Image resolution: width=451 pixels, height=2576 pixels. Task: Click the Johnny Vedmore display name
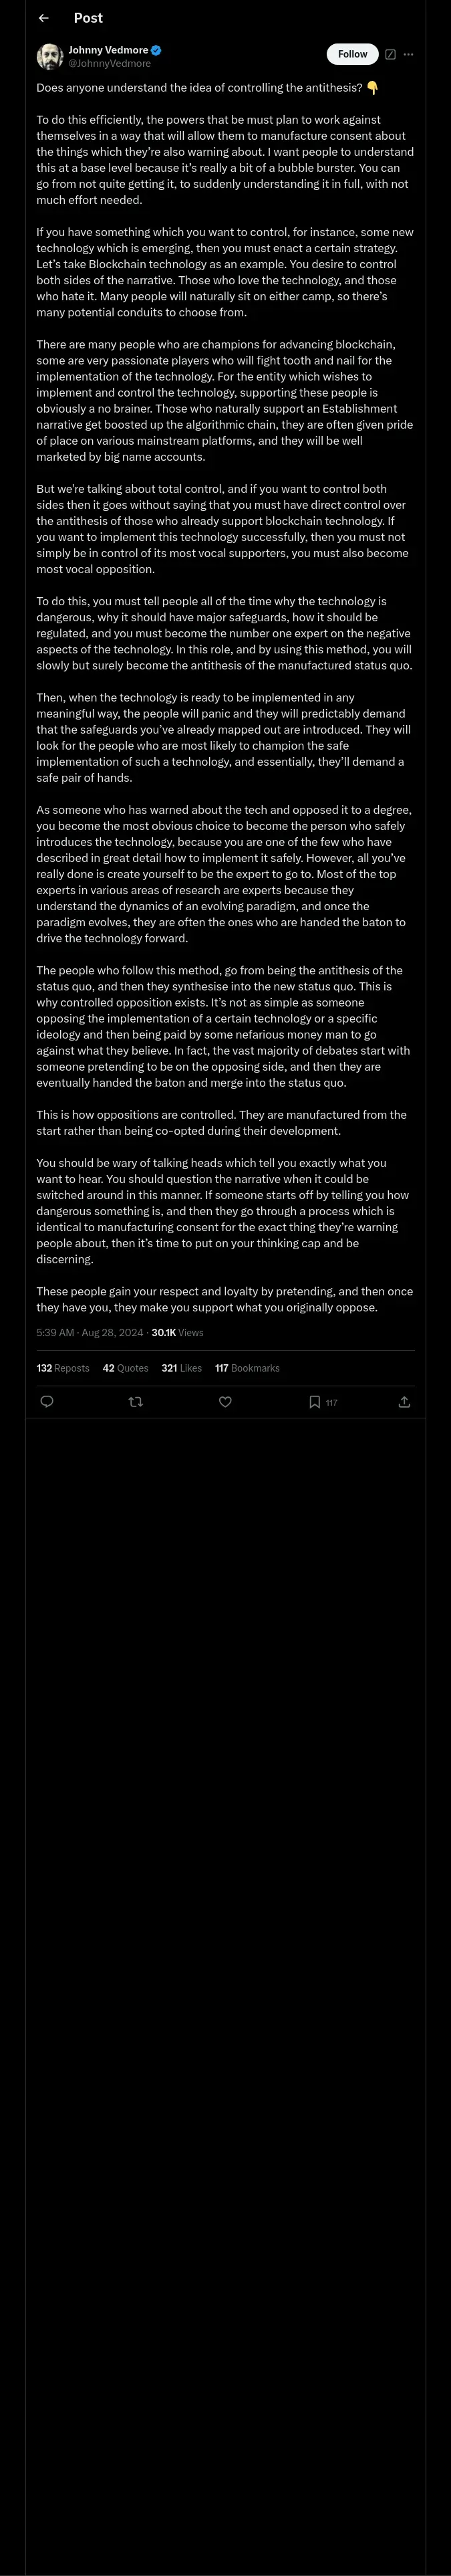click(108, 50)
